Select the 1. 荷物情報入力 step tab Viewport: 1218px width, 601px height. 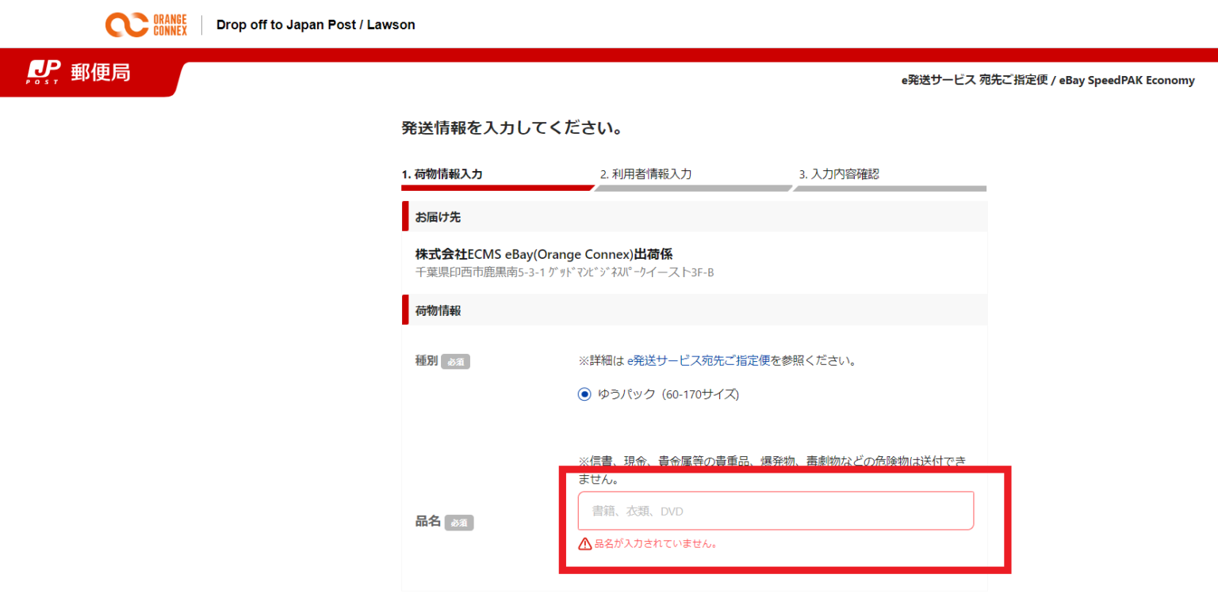pos(442,173)
